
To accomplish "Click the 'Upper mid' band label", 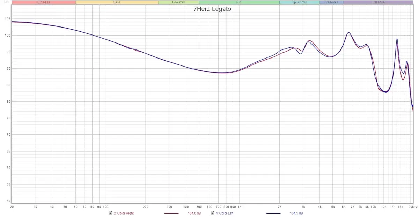I will 299,2.
